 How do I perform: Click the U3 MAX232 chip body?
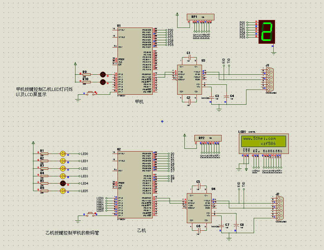click(x=190, y=80)
